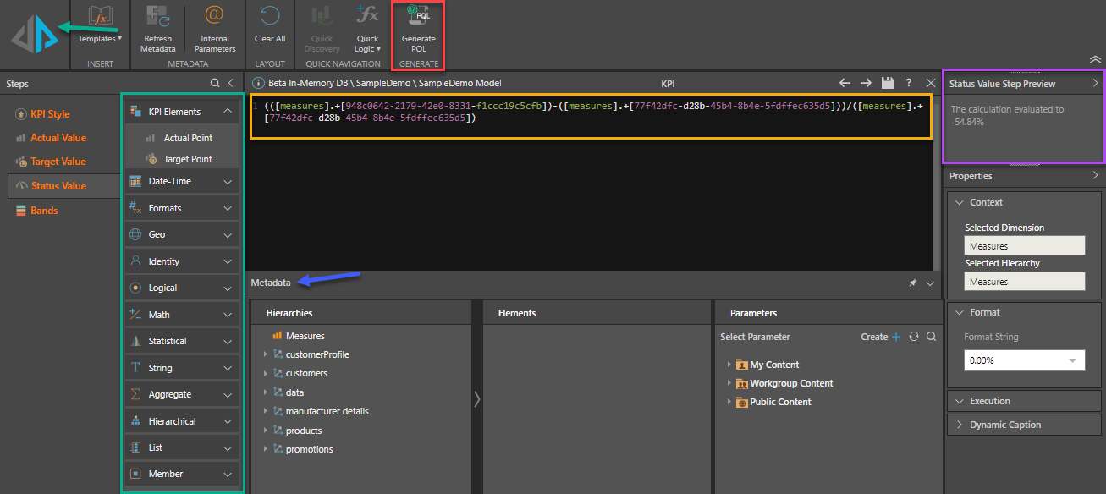The height and width of the screenshot is (494, 1106).
Task: Collapse the Context section
Action: pyautogui.click(x=959, y=202)
